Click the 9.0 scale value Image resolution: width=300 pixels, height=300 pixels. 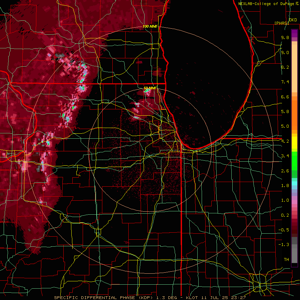285,52
